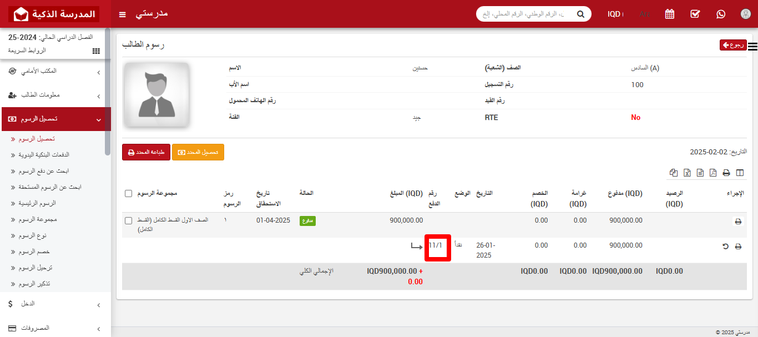758x337 pixels.
Task: Open the calendar icon in top bar
Action: coord(670,14)
